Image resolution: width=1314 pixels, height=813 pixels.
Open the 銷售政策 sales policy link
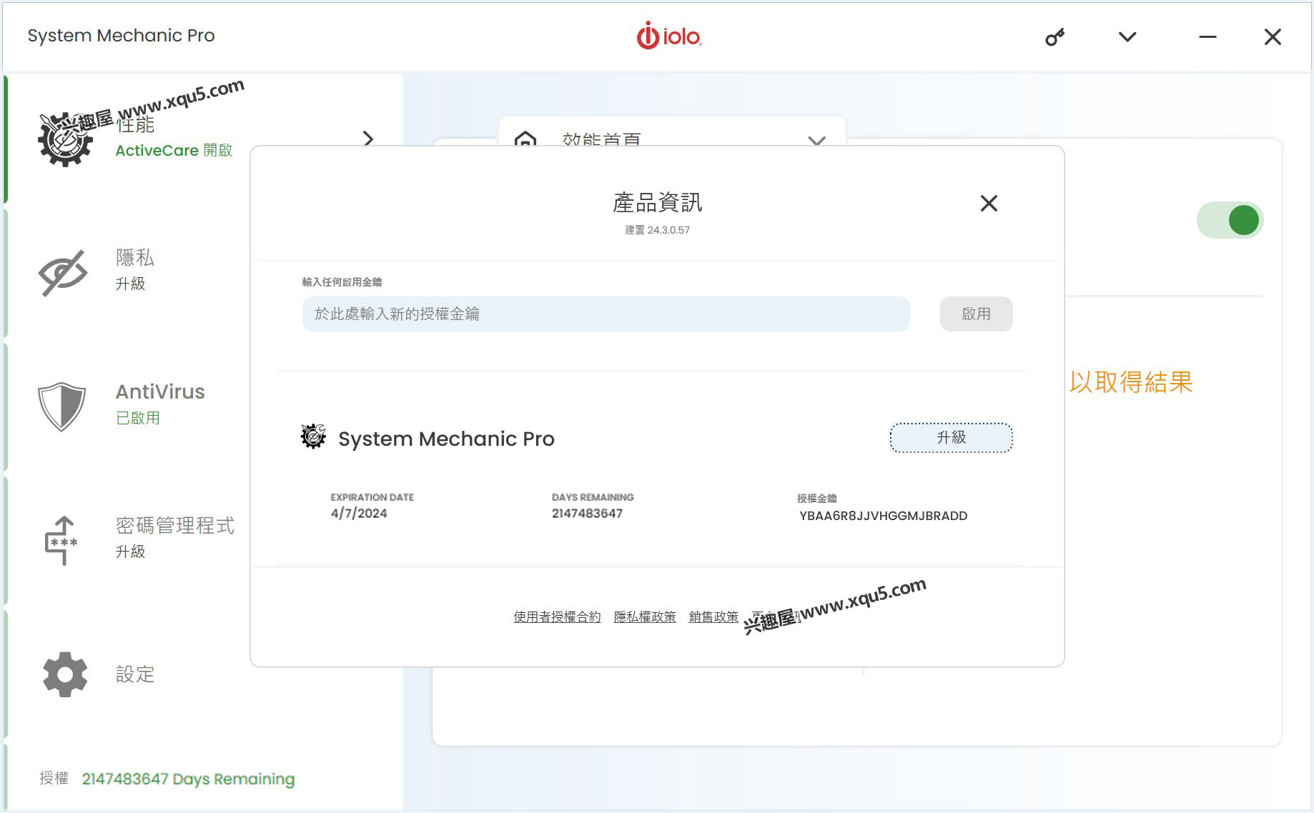click(713, 617)
